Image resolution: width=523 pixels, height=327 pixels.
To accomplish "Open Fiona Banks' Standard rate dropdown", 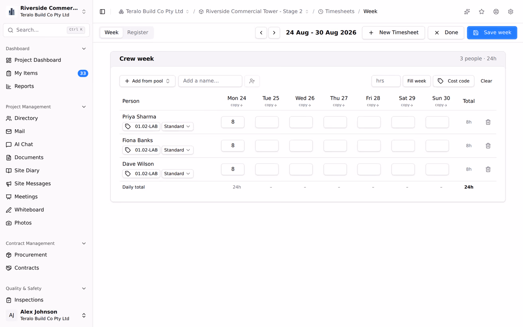I will [x=177, y=150].
